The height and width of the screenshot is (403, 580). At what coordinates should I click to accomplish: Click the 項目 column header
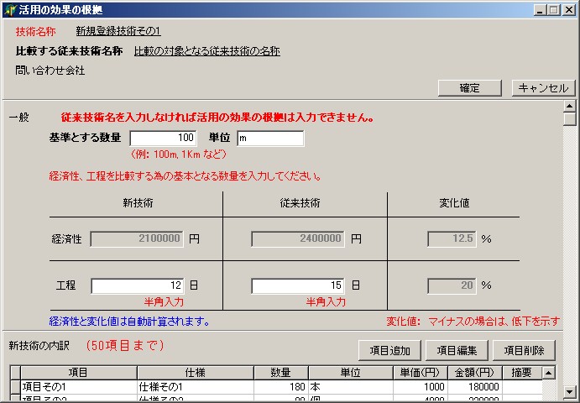point(78,373)
